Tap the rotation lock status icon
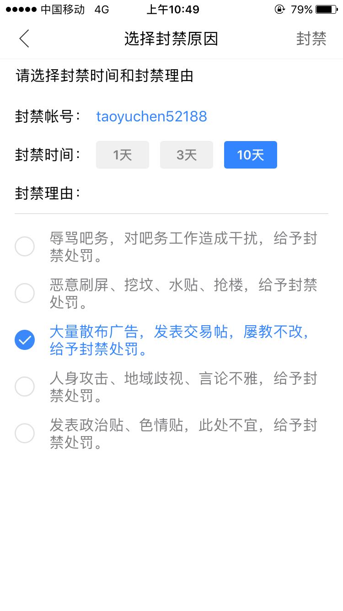The height and width of the screenshot is (611, 343). (x=279, y=9)
